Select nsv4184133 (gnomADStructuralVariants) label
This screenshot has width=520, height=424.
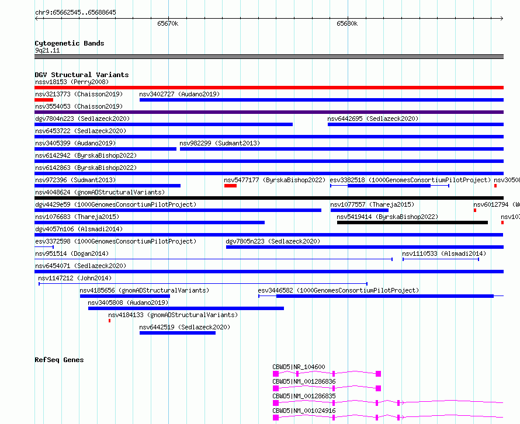point(173,315)
